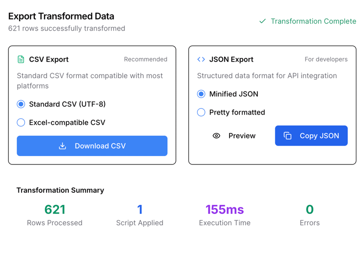Click the Recommended label
The height and width of the screenshot is (254, 362).
(146, 59)
